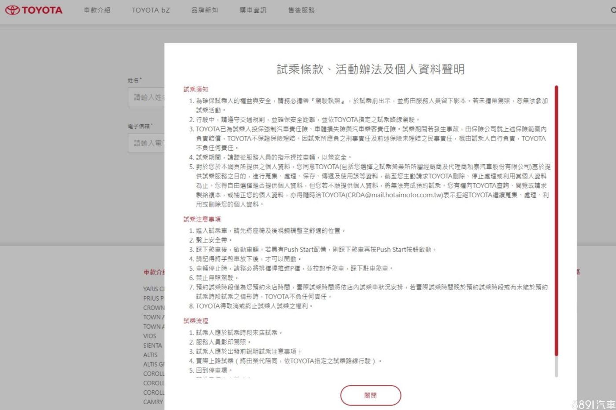Screen dimensions: 616x410
Task: Open the 售後服務 navigation item
Action: tap(301, 10)
